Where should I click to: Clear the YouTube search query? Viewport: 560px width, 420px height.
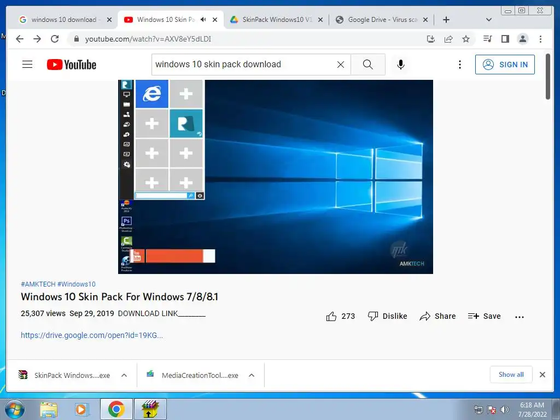coord(341,65)
